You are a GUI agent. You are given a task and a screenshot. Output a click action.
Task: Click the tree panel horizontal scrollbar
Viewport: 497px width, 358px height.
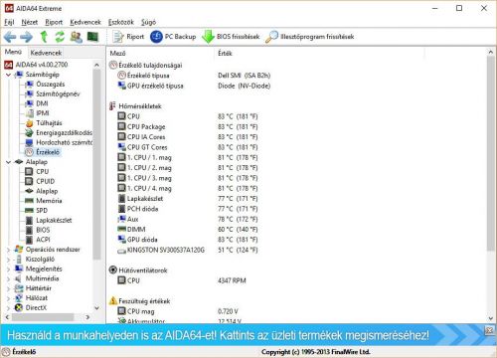[x=43, y=317]
